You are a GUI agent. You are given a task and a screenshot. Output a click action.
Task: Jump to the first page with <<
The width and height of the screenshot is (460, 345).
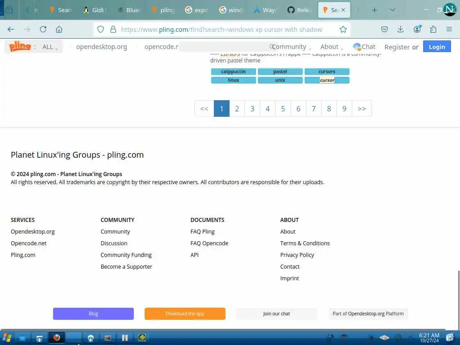click(204, 109)
